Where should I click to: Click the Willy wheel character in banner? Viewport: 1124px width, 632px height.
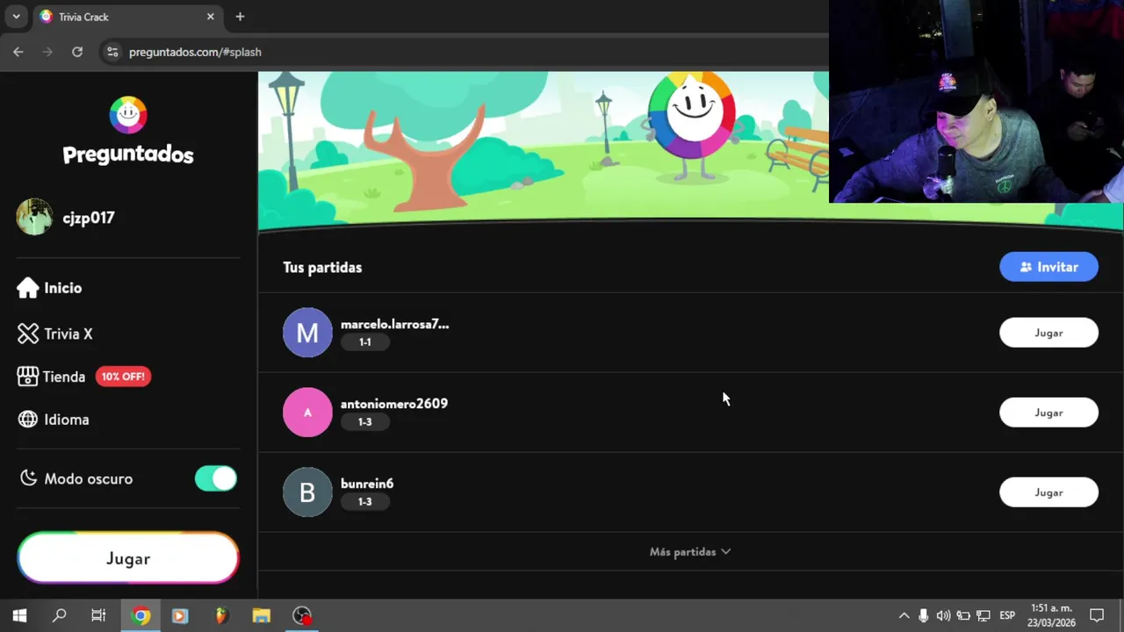tap(692, 123)
